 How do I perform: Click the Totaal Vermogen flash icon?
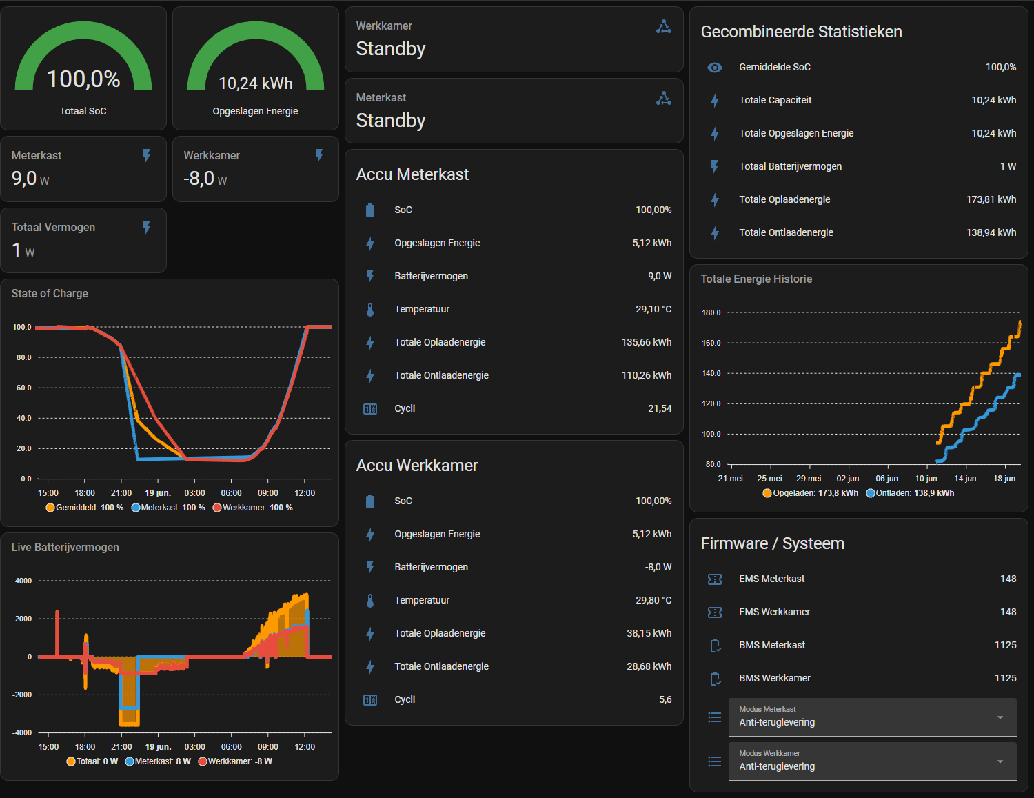tap(146, 227)
